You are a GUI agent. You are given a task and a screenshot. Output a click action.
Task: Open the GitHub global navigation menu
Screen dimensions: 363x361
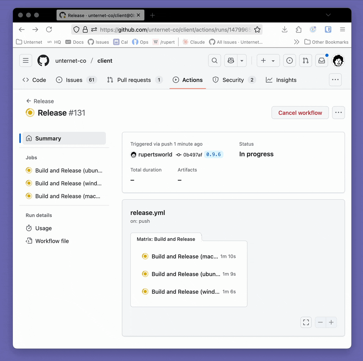[x=26, y=60]
